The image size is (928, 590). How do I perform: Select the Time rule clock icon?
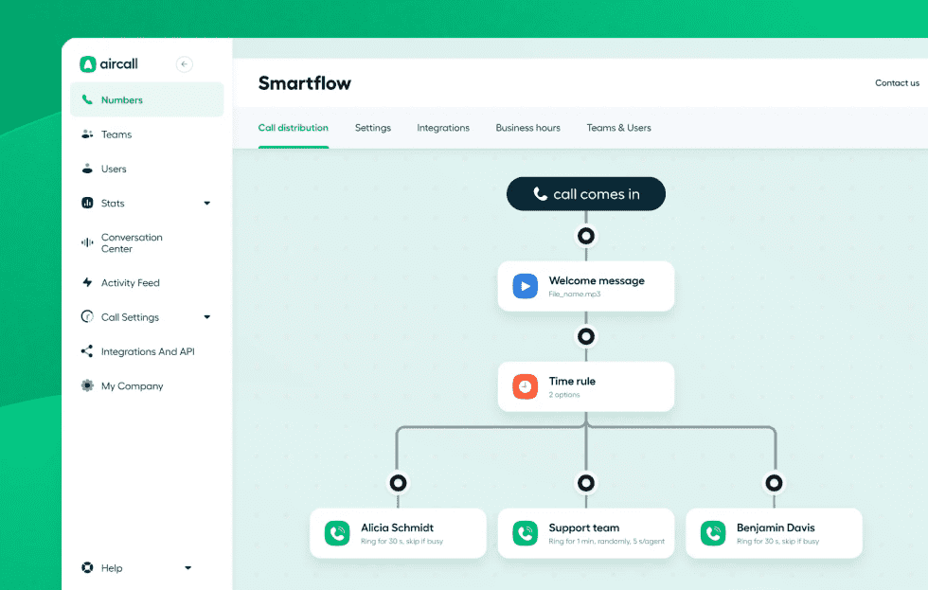pos(524,386)
